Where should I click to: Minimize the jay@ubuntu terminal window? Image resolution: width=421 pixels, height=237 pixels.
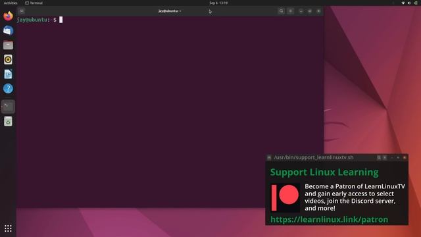point(301,11)
